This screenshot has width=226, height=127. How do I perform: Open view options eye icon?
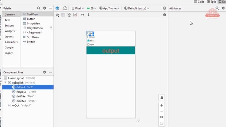[57, 15]
